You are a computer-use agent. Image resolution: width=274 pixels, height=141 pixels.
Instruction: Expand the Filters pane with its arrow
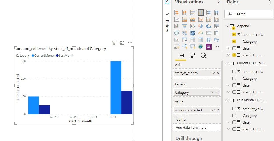click(167, 2)
